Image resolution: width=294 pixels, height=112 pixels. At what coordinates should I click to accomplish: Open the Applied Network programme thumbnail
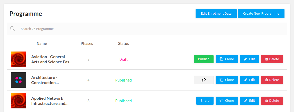pos(19,101)
